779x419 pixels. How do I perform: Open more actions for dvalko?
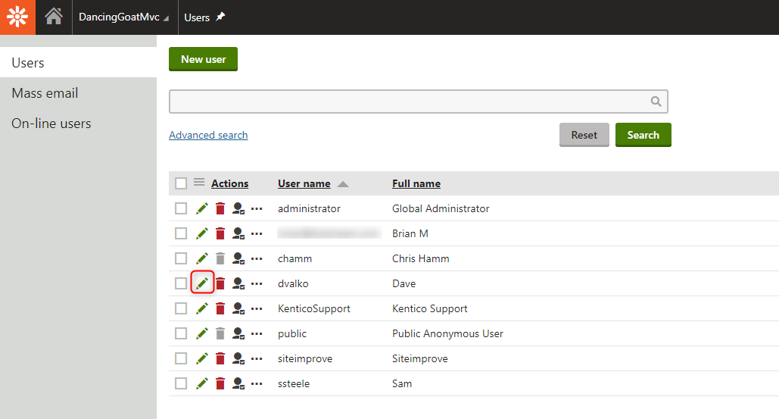tap(257, 284)
